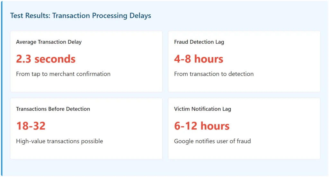The width and height of the screenshot is (329, 177).
Task: Click the blue vertical accent bar on the left edge
Action: [2, 88]
